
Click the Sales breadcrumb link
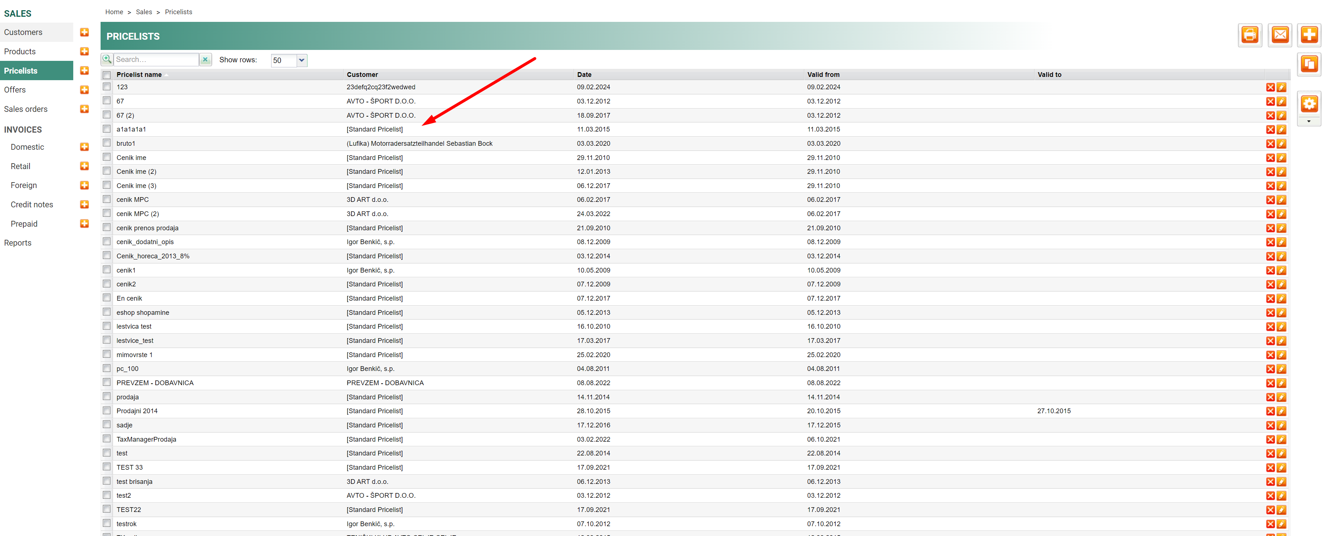144,12
